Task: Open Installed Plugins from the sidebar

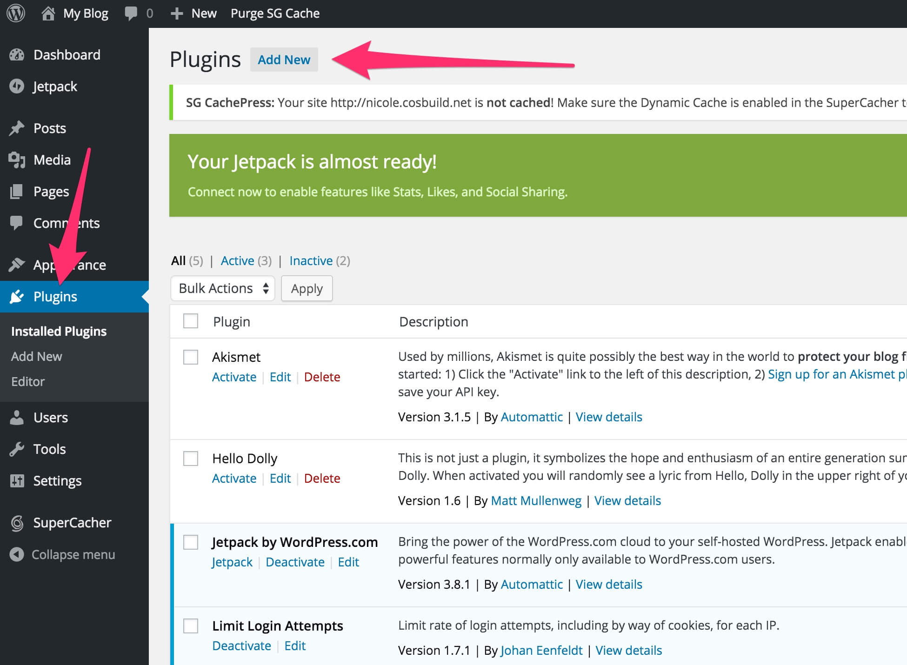Action: 59,331
